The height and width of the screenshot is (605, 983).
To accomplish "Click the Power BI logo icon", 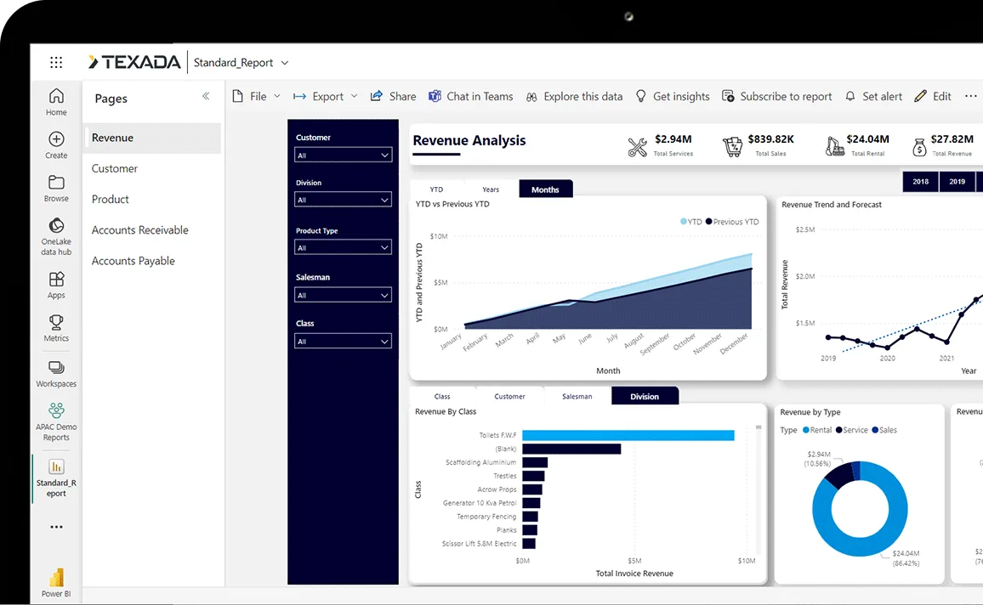I will [56, 578].
